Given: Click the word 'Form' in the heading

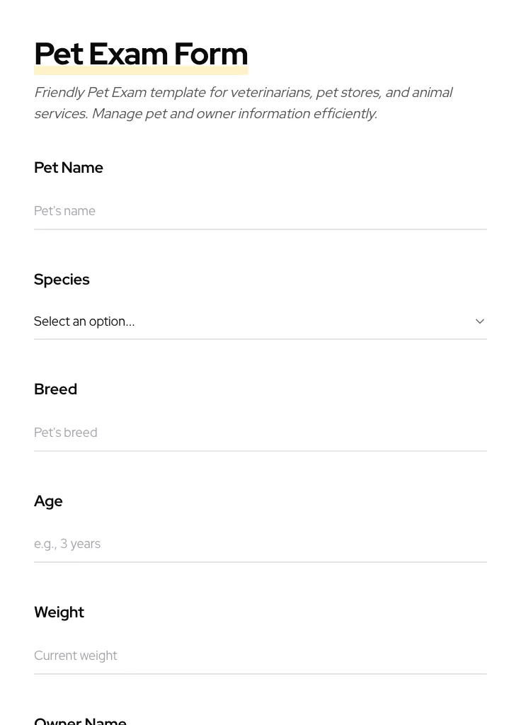Looking at the screenshot, I should (211, 54).
